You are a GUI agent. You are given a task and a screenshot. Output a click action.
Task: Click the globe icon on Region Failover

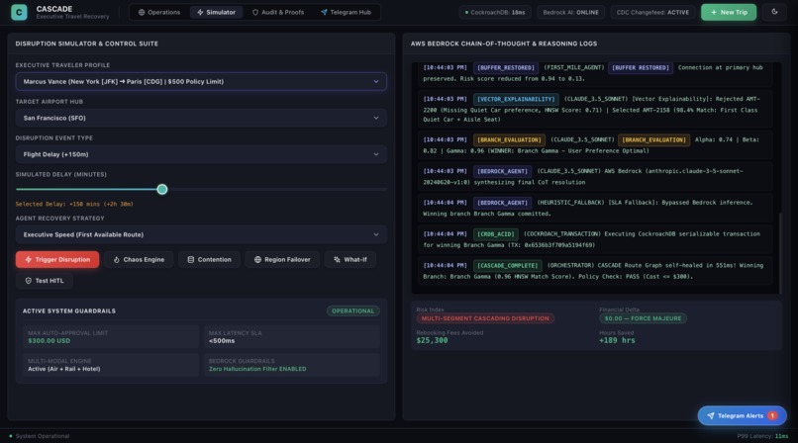257,260
